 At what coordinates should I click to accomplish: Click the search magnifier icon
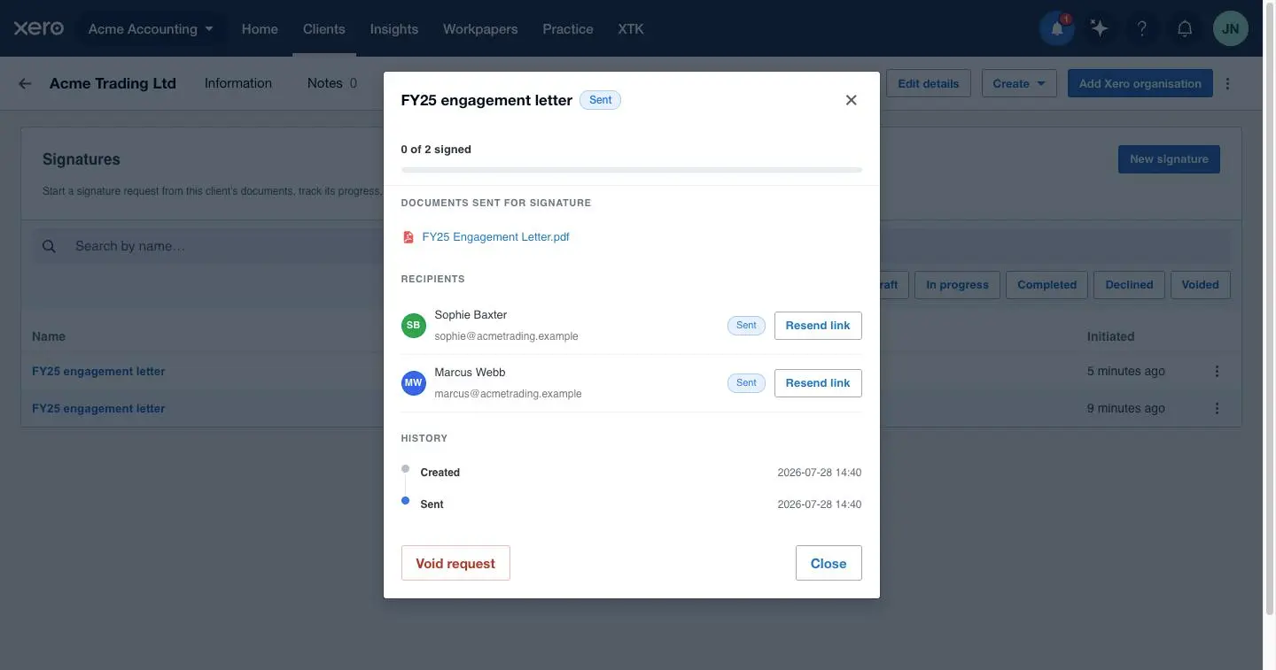pyautogui.click(x=50, y=246)
